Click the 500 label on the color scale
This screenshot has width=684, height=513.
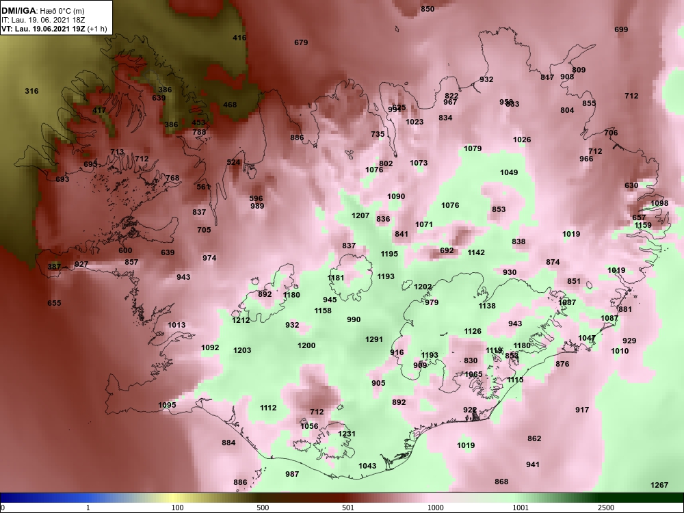[x=262, y=508]
